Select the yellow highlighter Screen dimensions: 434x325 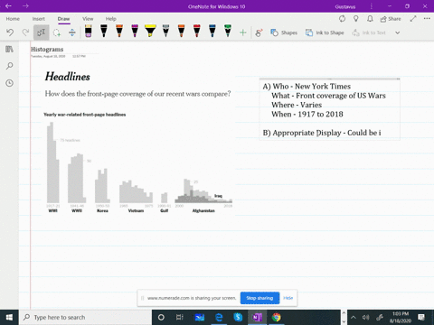(150, 31)
